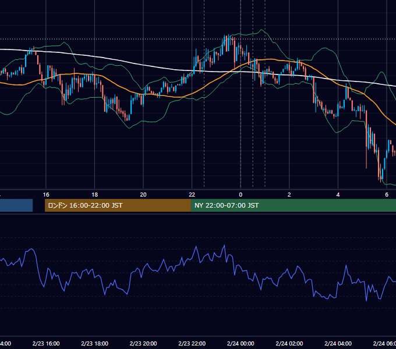Click the blue session bar left of ロンドン
The width and height of the screenshot is (396, 349).
point(16,205)
